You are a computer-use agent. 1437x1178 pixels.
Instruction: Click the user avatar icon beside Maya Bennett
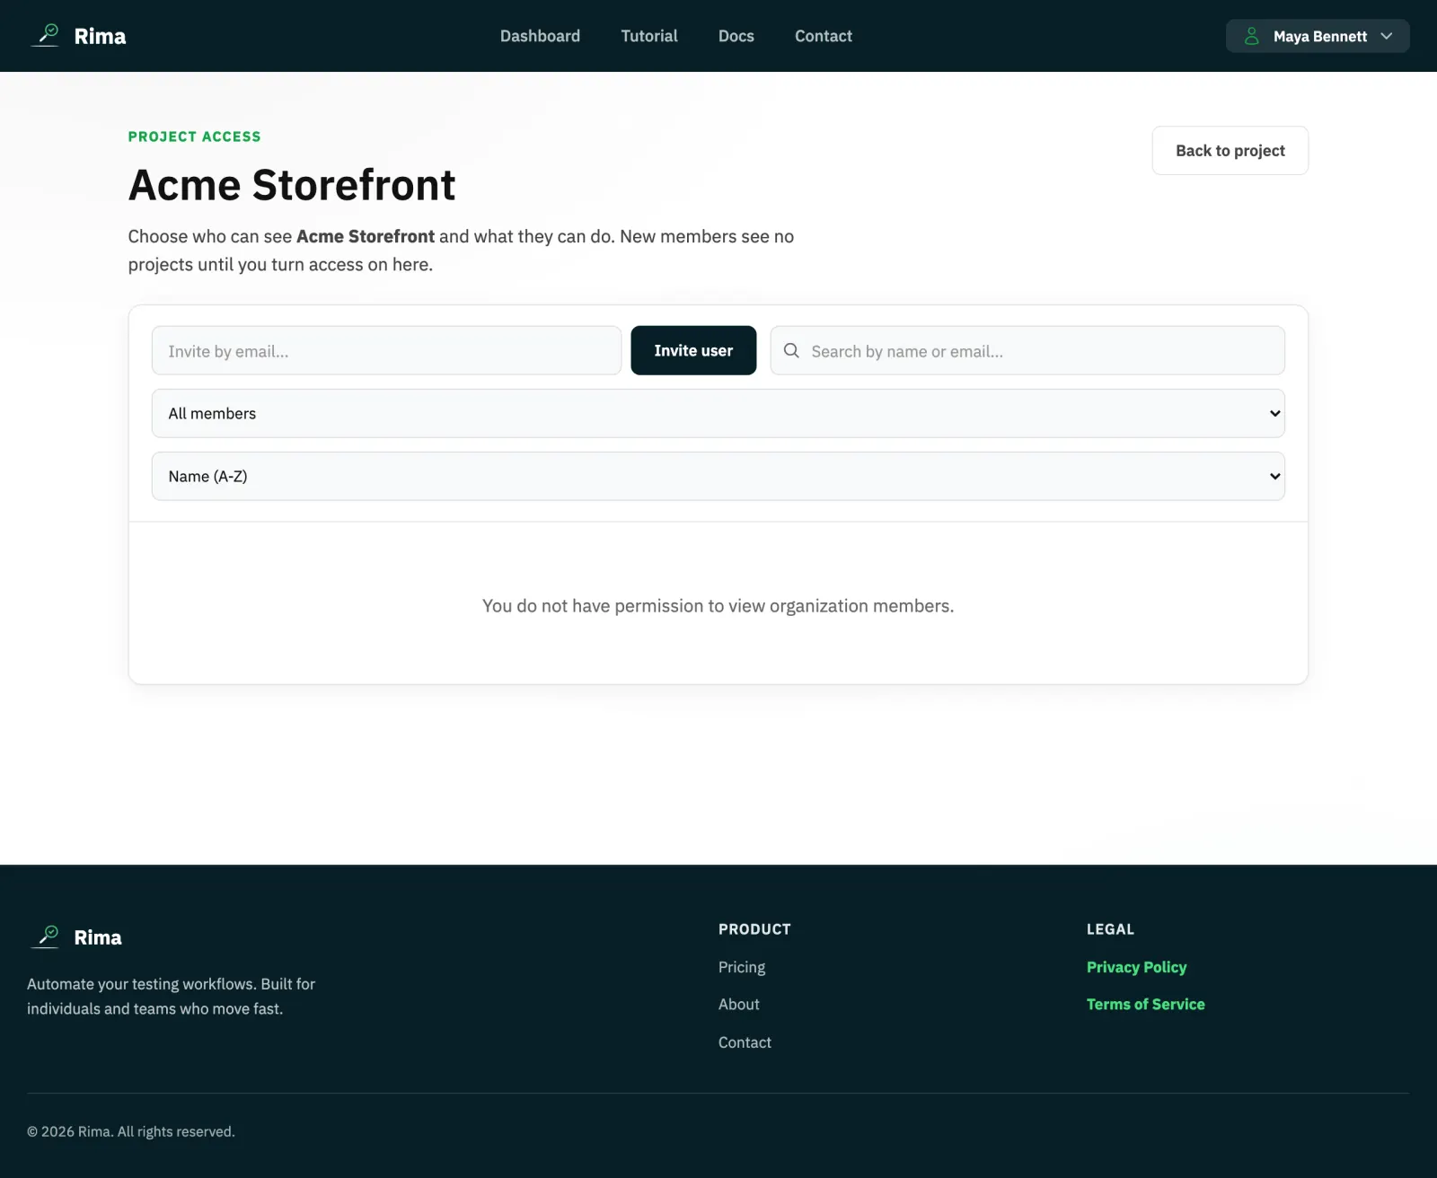[x=1251, y=36]
